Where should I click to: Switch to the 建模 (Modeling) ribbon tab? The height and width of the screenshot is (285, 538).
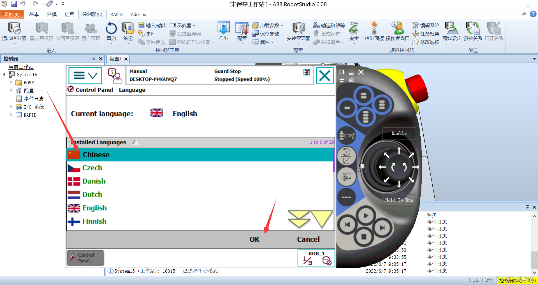point(52,14)
